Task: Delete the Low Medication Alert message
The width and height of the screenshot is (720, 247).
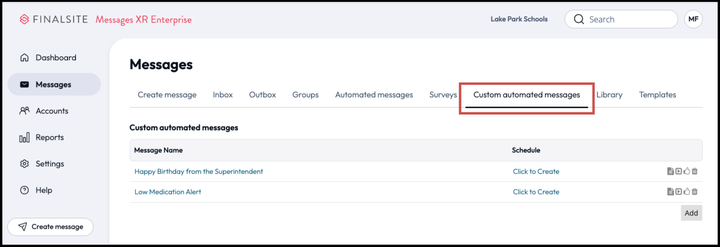Action: tap(695, 192)
